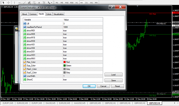Switch chart to H1 timeframe

click(76, 3)
